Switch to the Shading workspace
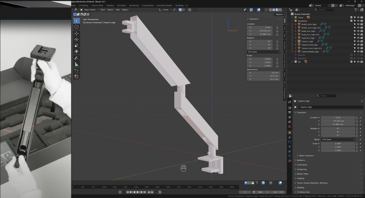 pyautogui.click(x=110, y=5)
